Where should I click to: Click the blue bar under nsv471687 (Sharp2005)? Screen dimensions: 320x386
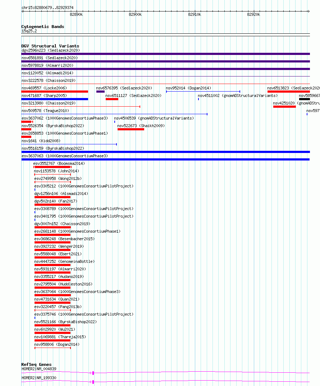55,99
